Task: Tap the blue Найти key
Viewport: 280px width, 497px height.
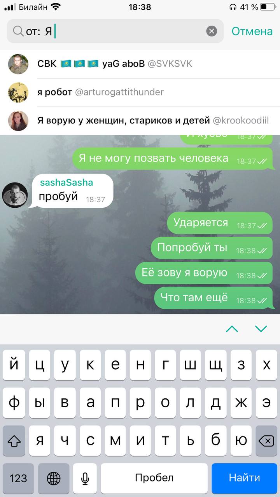Action: tap(244, 478)
